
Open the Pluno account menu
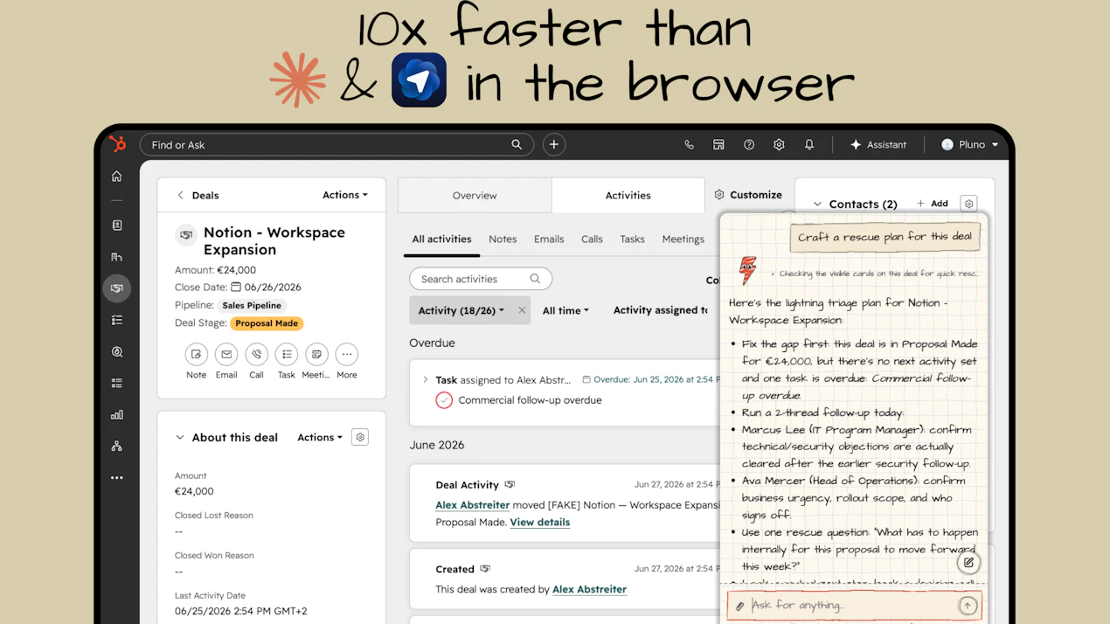click(969, 145)
